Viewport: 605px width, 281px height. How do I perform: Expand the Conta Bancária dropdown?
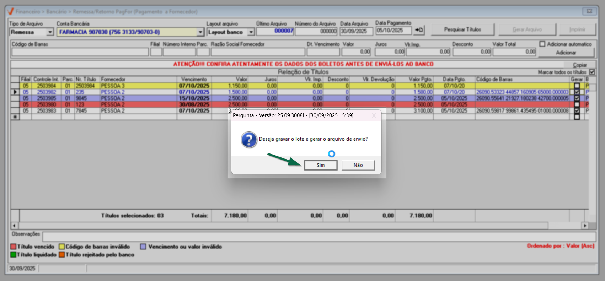pos(200,32)
